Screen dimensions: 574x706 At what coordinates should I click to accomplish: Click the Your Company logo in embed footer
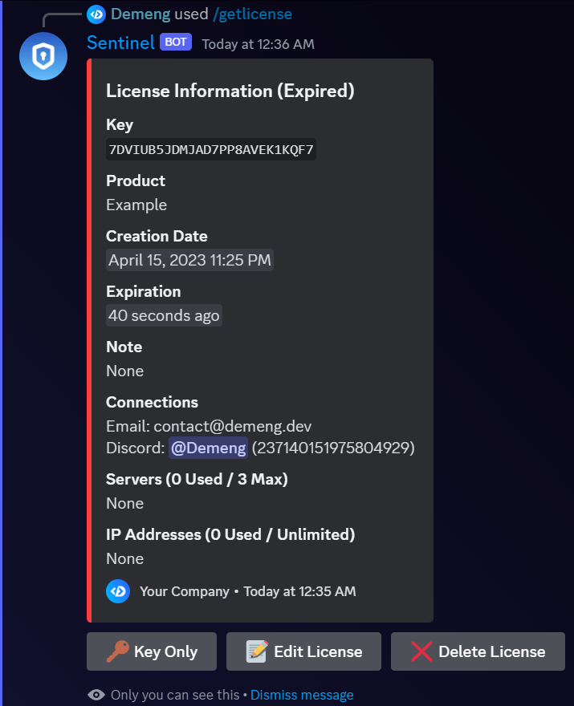(117, 591)
